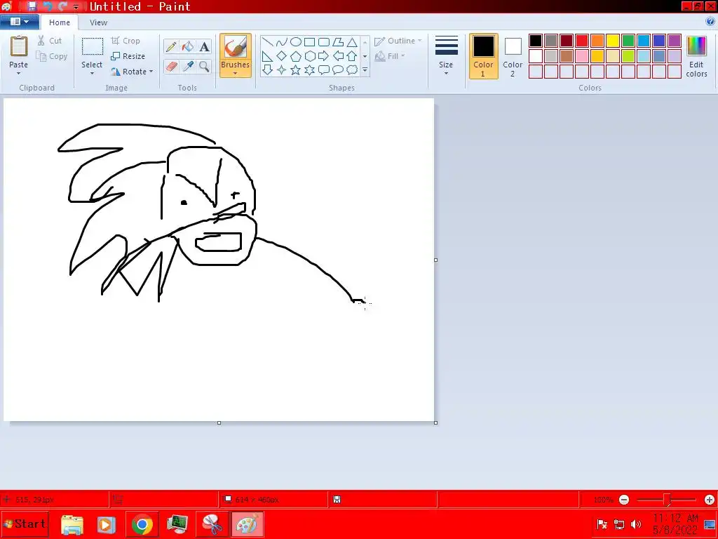
Task: Open the Brushes dropdown arrow
Action: click(x=236, y=73)
